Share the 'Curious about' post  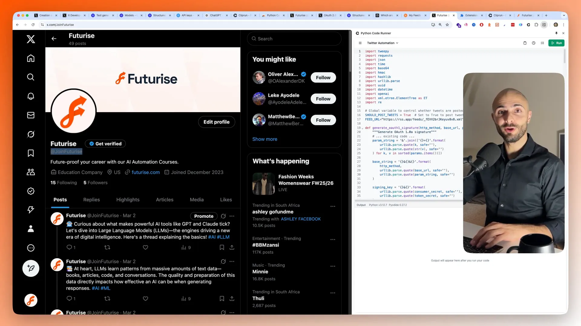coord(232,247)
